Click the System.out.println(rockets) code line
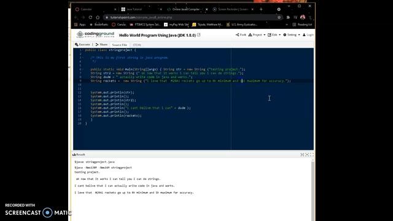This screenshot has width=393, height=221. click(x=116, y=116)
